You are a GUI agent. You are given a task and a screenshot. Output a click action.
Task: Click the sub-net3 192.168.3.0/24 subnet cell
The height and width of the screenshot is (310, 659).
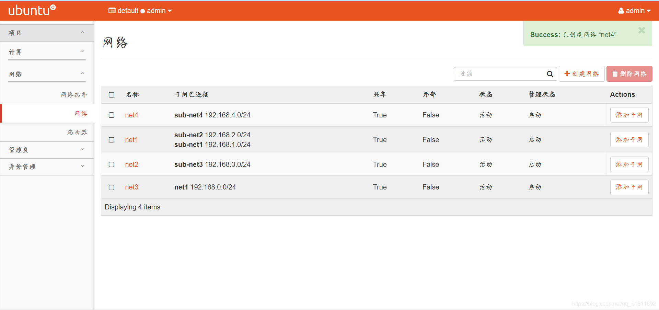212,164
